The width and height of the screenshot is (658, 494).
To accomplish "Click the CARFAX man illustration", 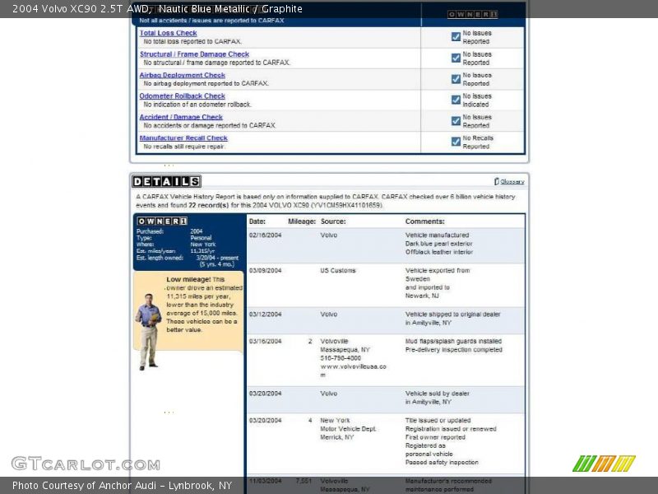I will (148, 332).
